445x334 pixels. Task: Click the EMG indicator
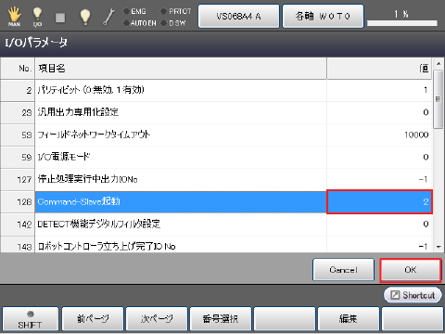[134, 11]
